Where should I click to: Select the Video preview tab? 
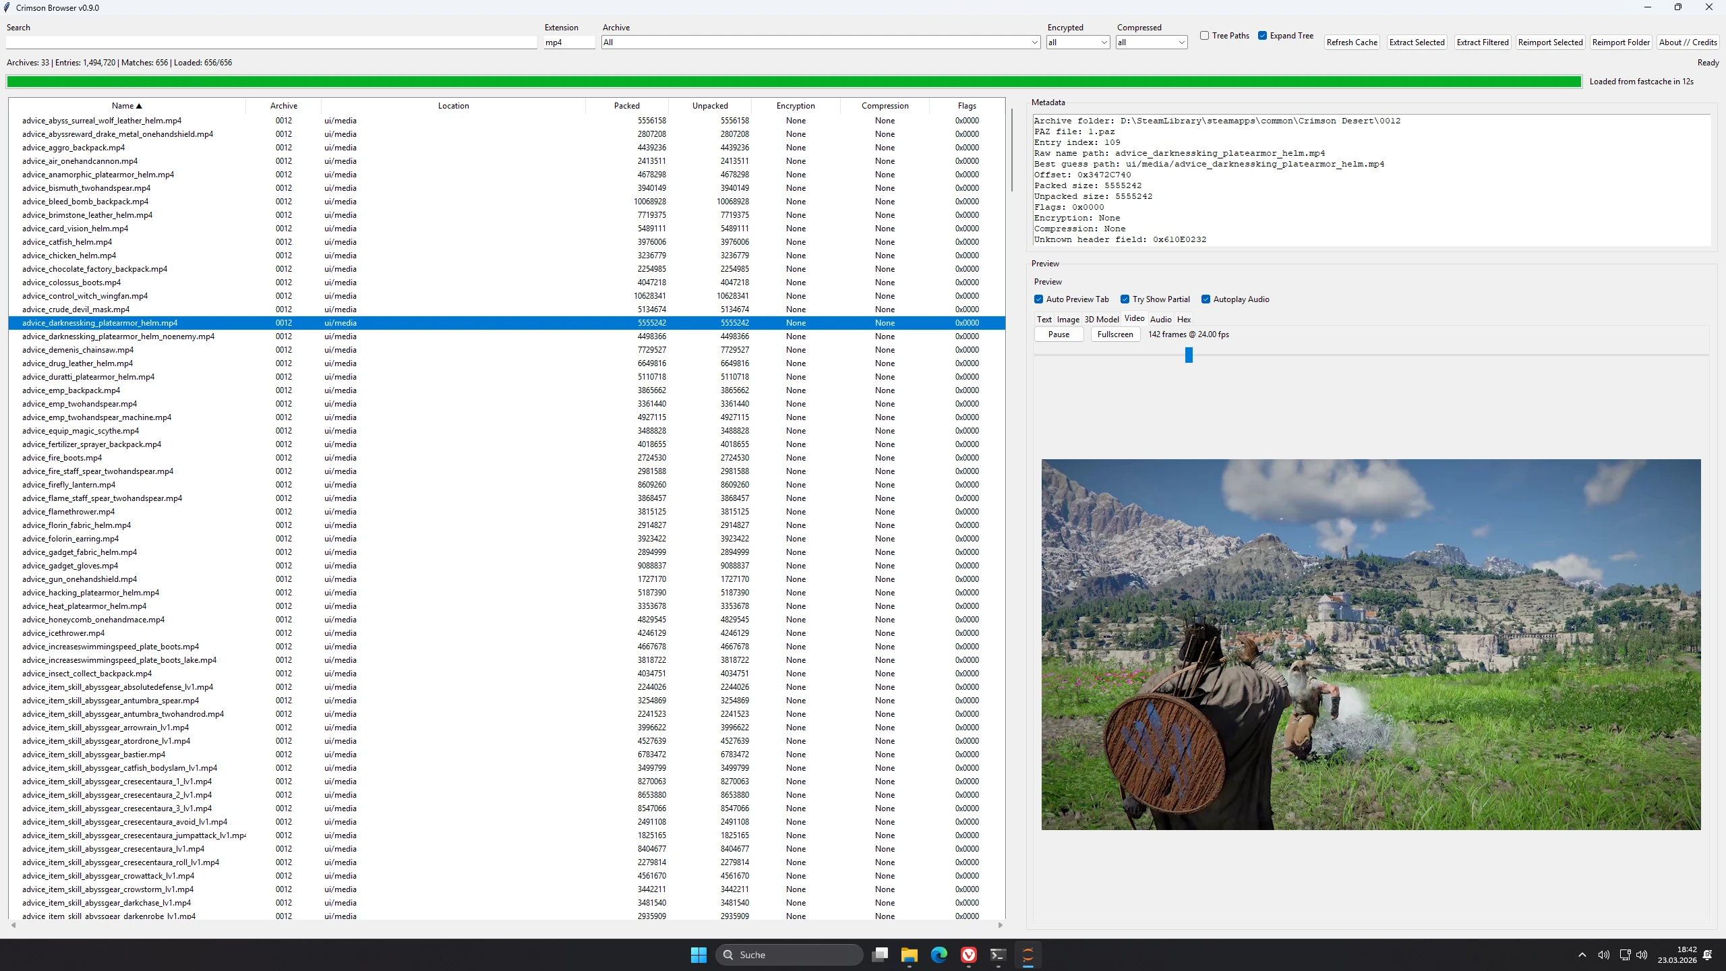[1135, 318]
